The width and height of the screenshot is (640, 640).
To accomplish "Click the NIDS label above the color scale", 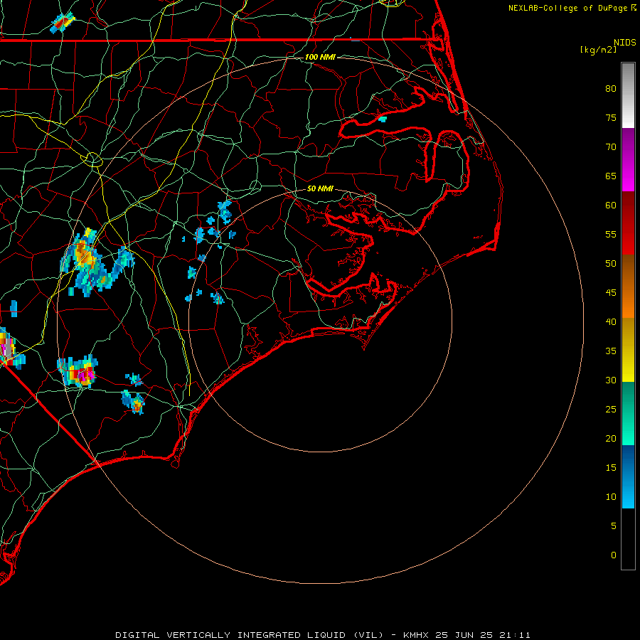I will [x=624, y=43].
